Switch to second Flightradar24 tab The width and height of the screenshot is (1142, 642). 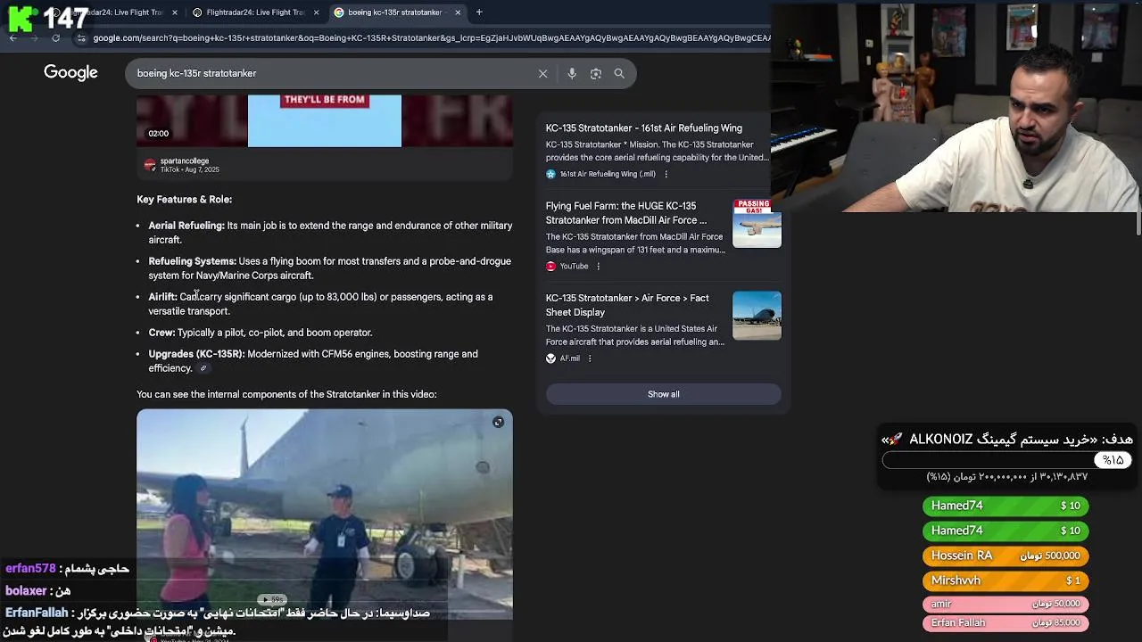(x=254, y=12)
